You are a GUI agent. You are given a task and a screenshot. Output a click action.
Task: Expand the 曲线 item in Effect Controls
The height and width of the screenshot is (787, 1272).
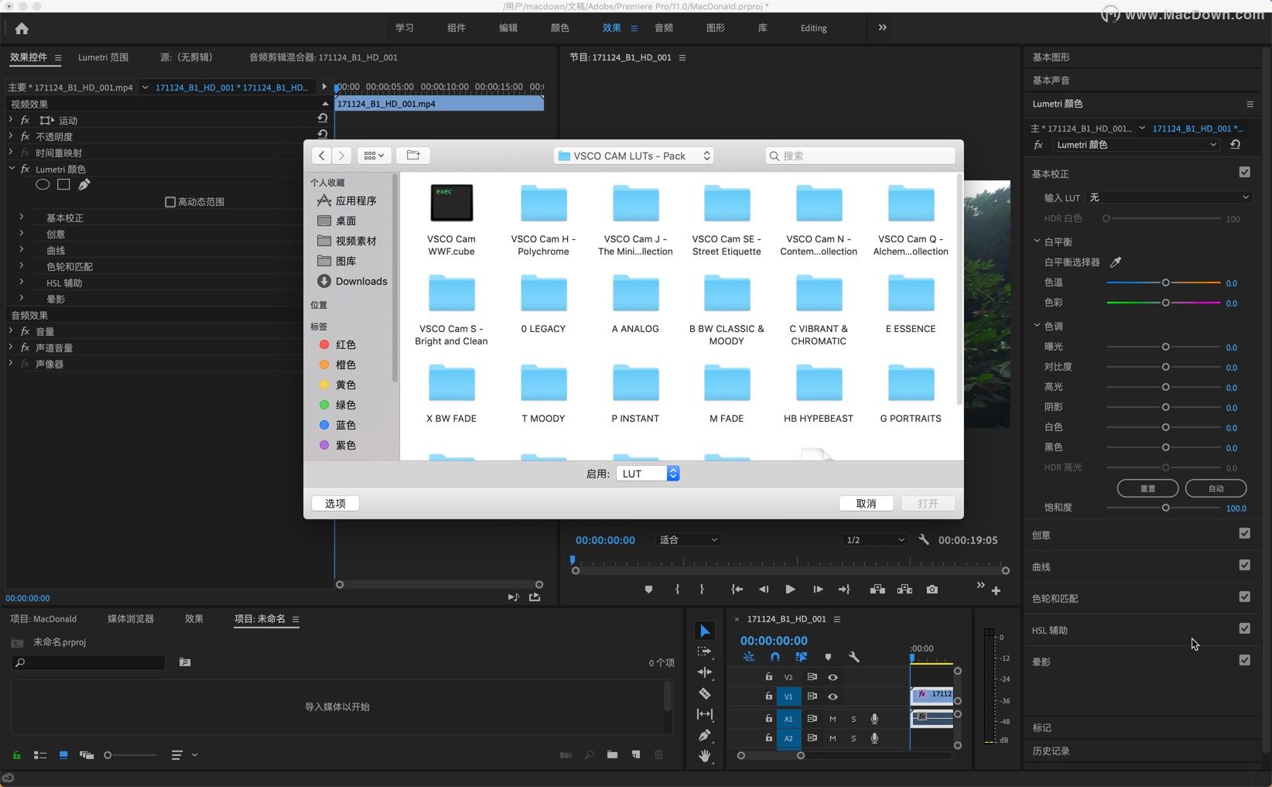pyautogui.click(x=22, y=250)
